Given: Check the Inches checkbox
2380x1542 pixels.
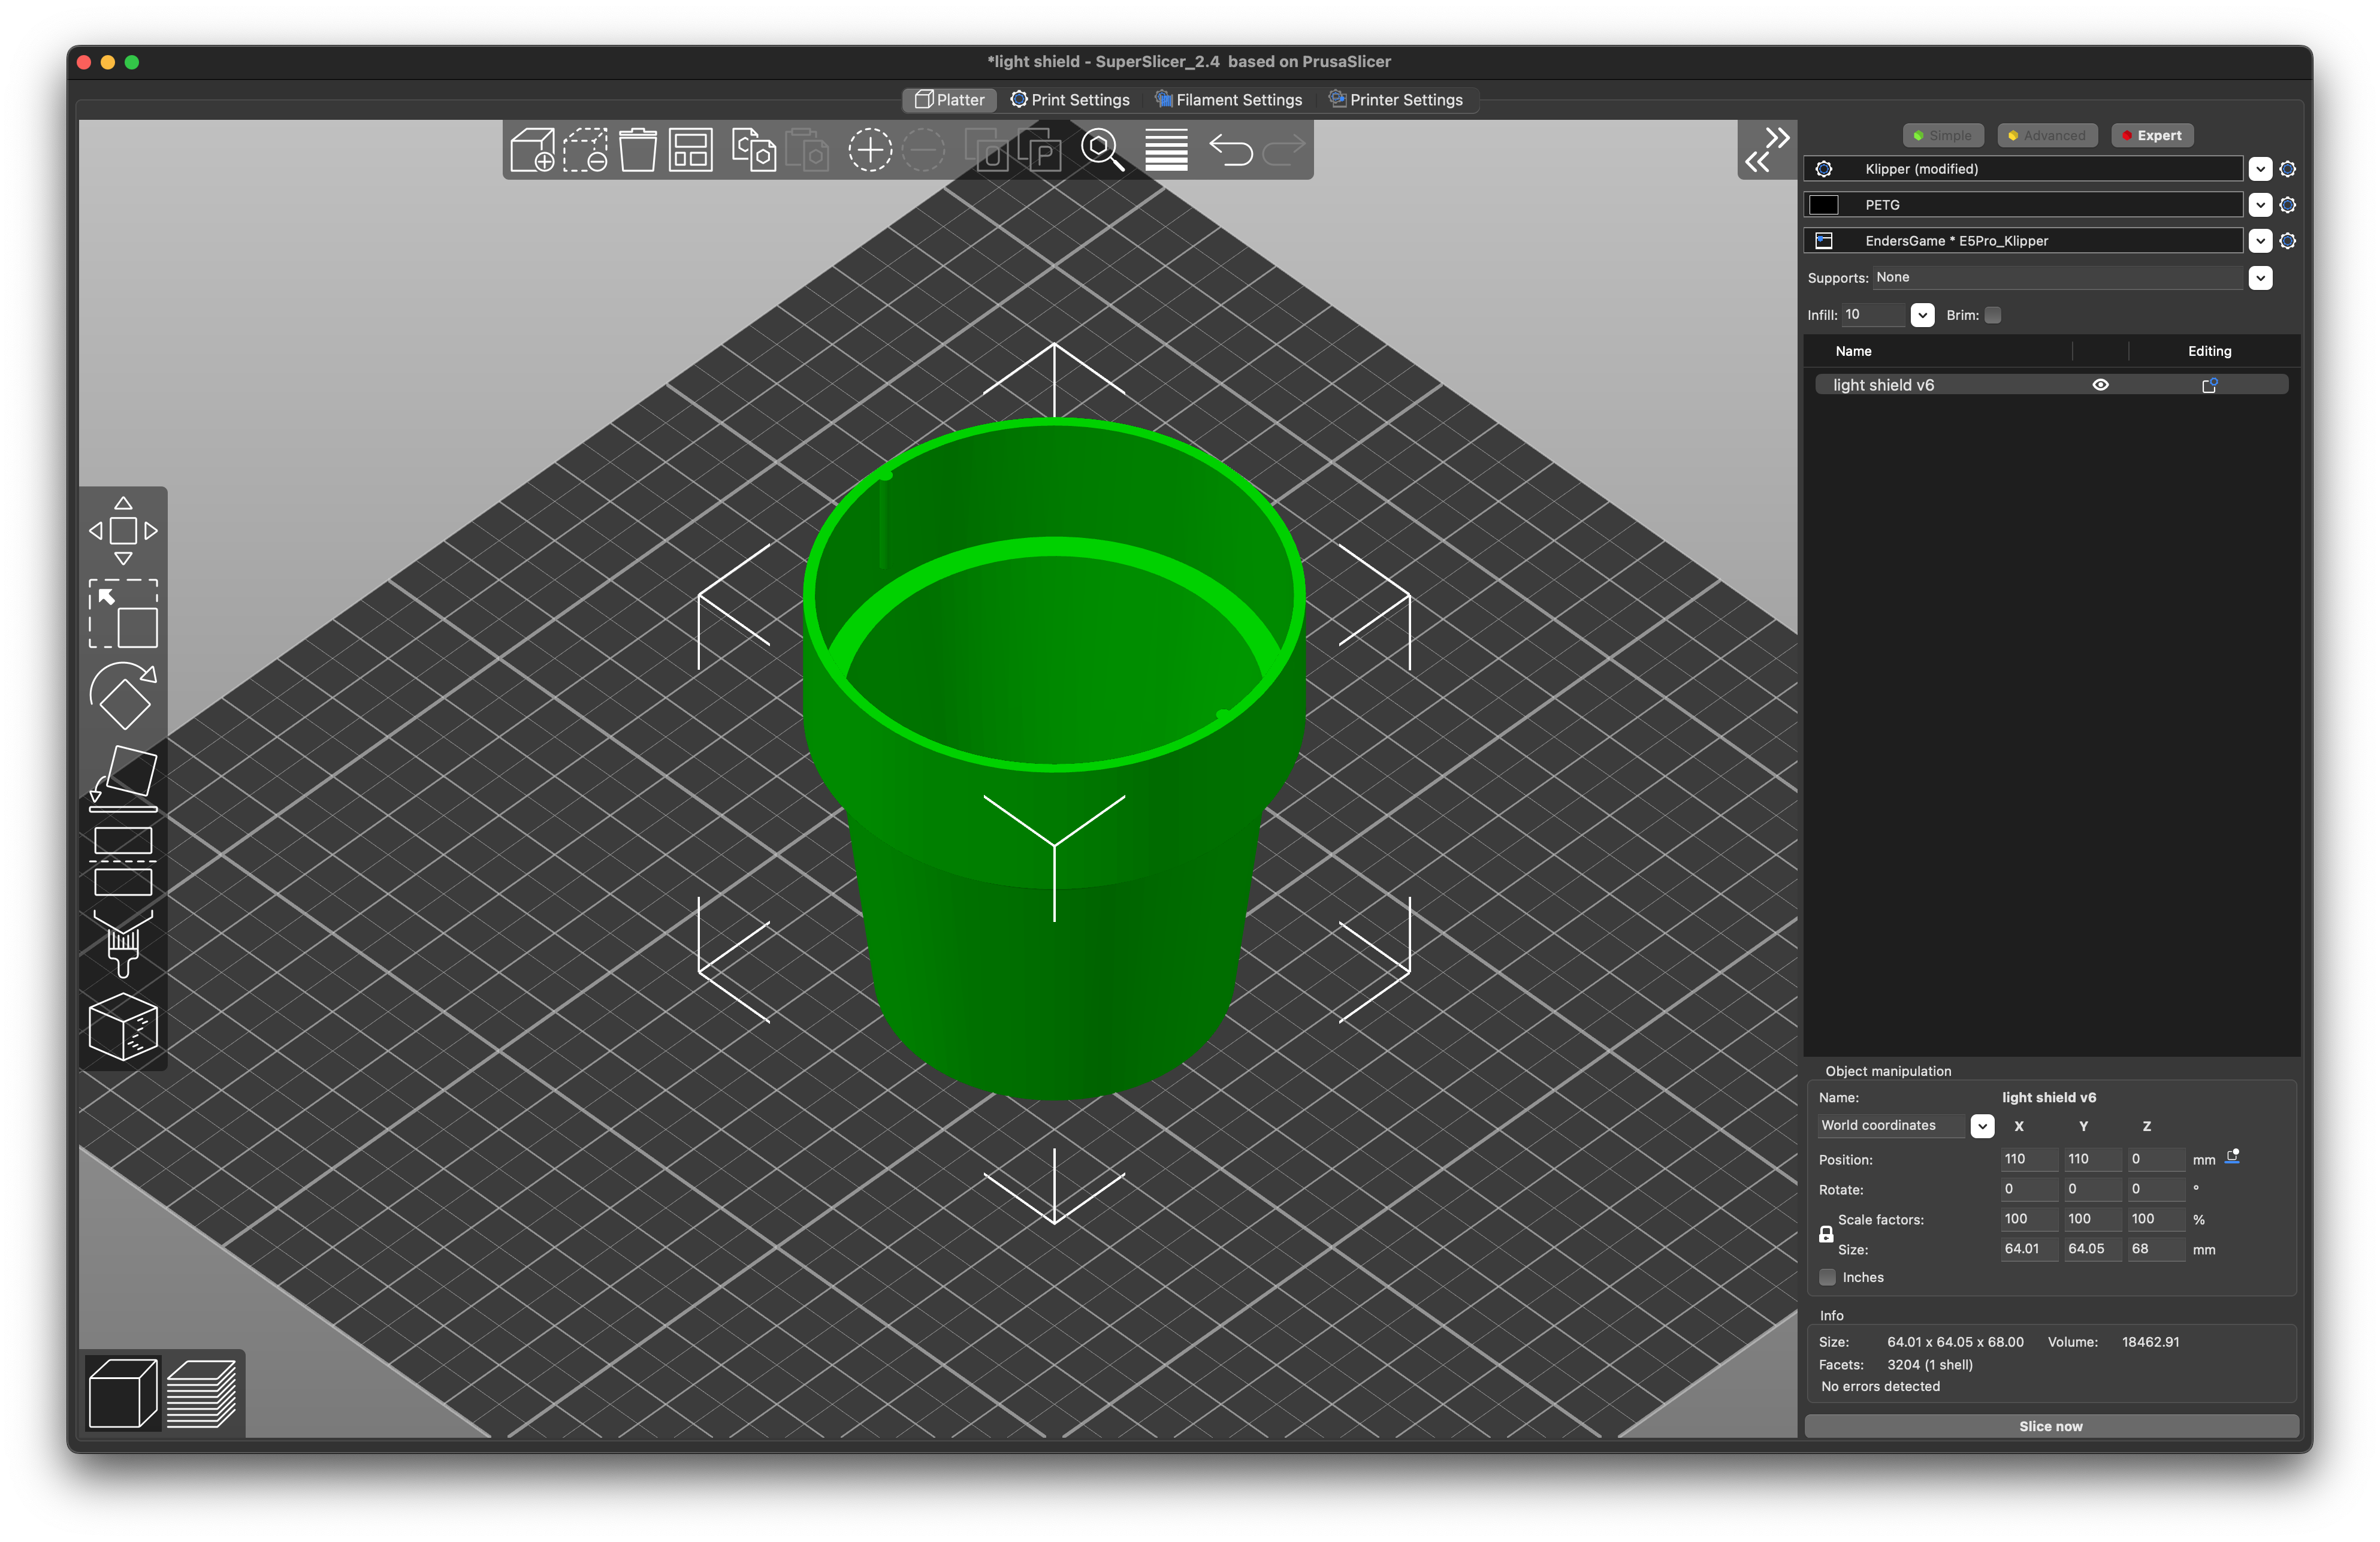Looking at the screenshot, I should coord(1828,1277).
